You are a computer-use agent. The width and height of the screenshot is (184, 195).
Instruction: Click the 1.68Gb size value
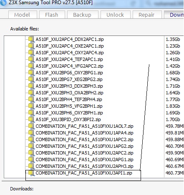pos(173,73)
